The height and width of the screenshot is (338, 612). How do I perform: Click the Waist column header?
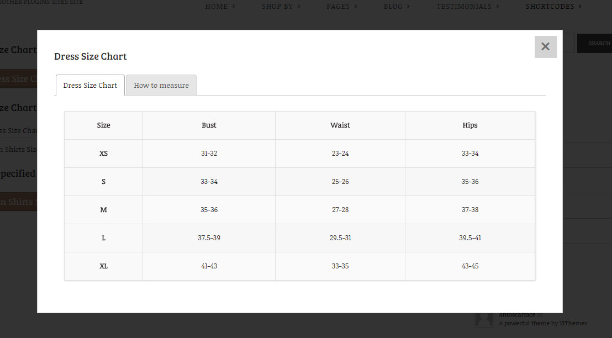click(x=340, y=125)
